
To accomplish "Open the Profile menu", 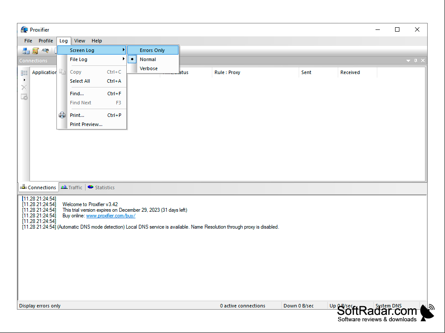I will [46, 41].
